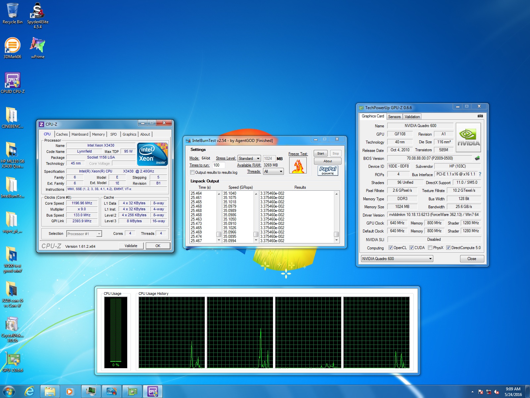
Task: Select HP ML110 G6 X3430 desktop folder
Action: tap(12, 155)
